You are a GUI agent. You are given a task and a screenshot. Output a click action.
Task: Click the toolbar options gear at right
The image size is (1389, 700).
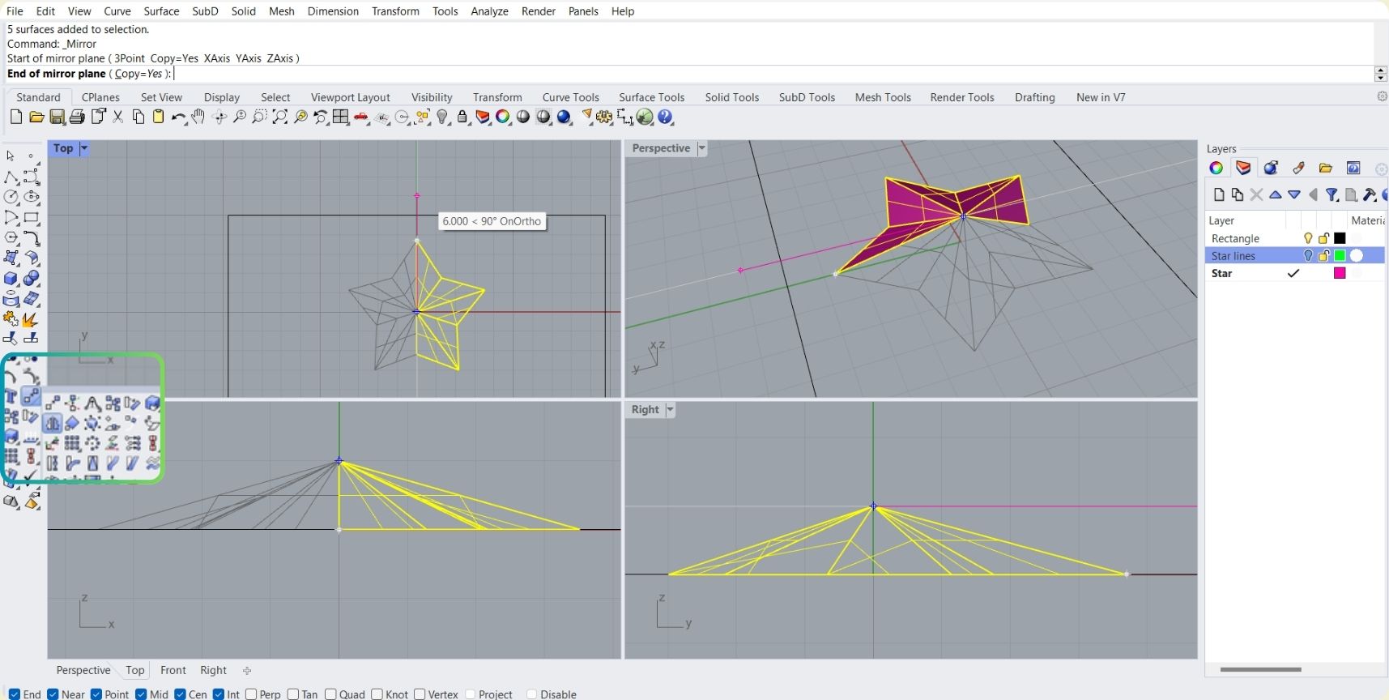(1382, 96)
